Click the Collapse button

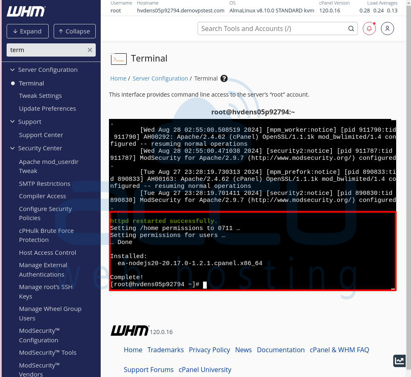pos(74,31)
